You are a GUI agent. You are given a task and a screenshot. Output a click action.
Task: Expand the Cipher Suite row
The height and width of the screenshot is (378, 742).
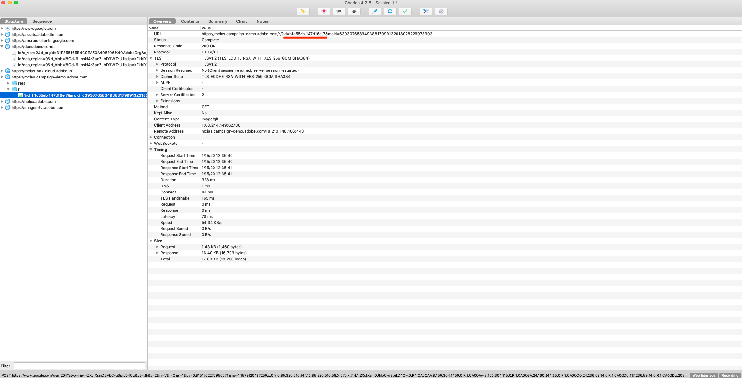[x=157, y=76]
